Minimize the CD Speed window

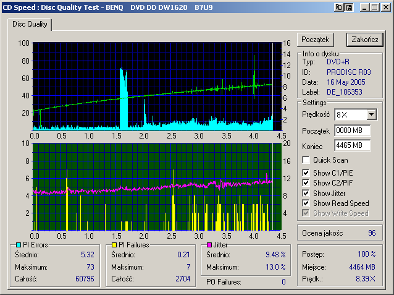(364, 7)
